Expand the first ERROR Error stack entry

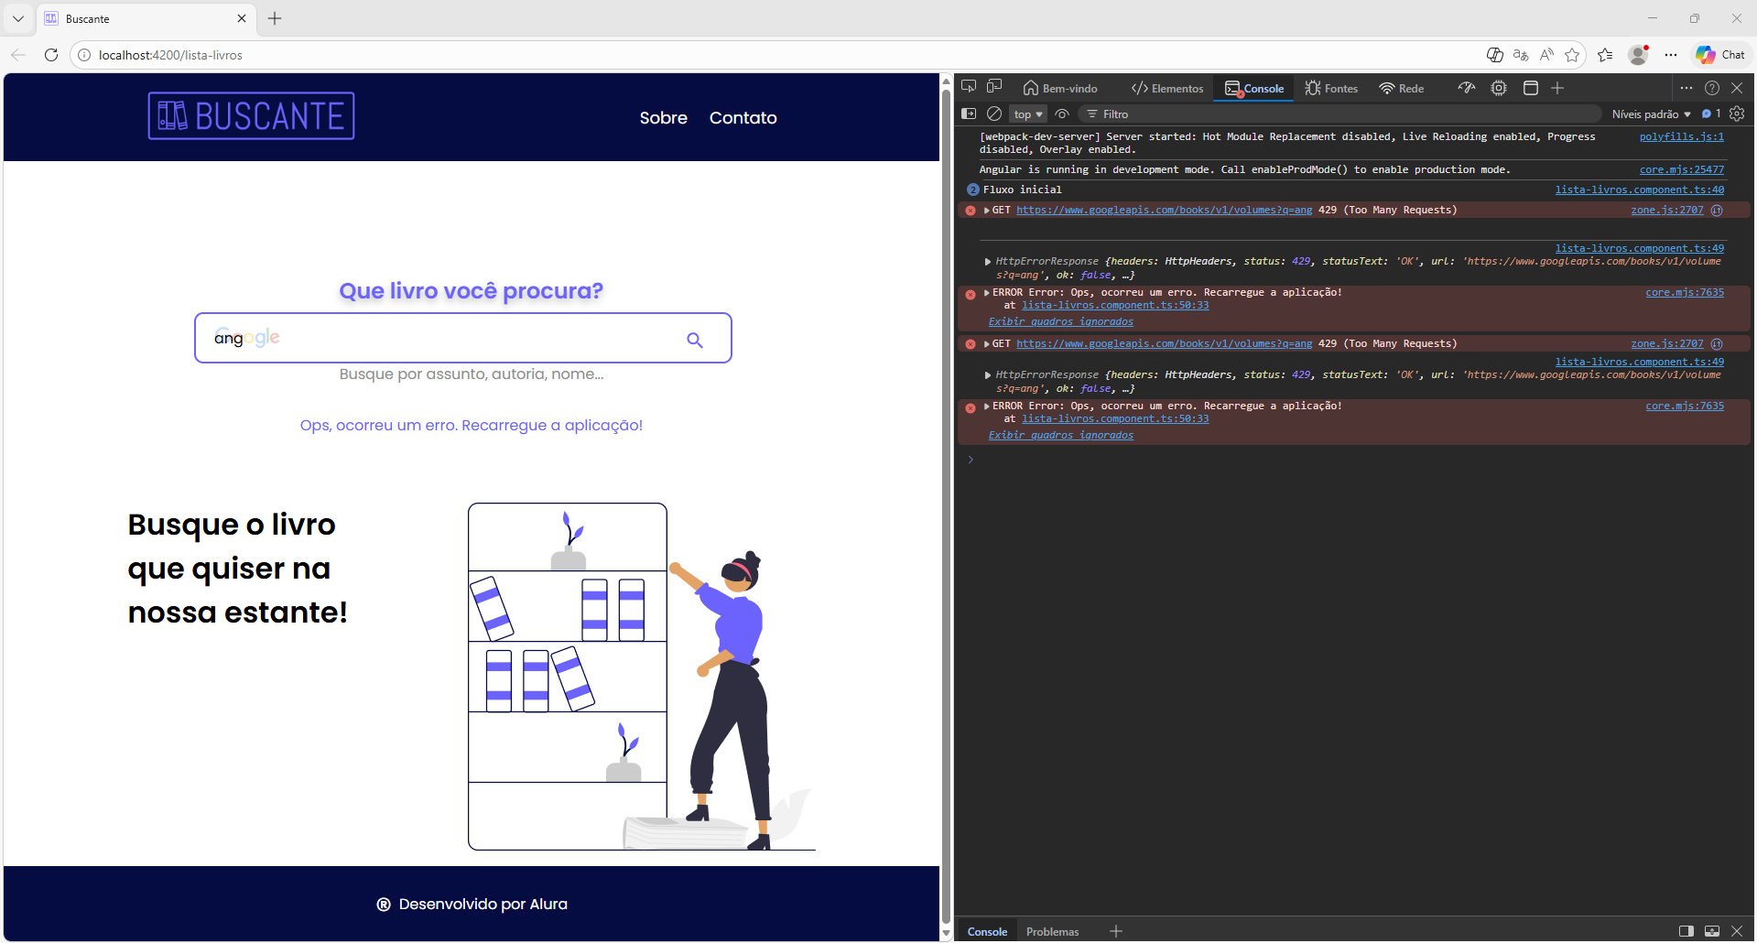[x=987, y=293]
